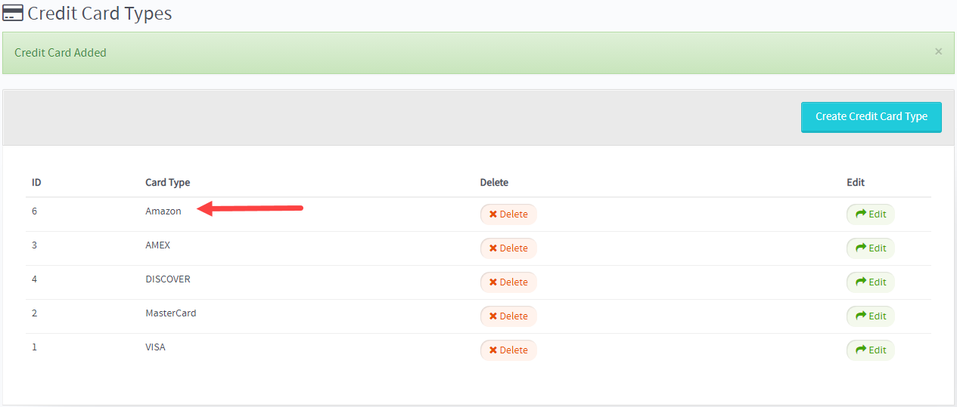Click ID value 1 in VISA row

click(35, 347)
